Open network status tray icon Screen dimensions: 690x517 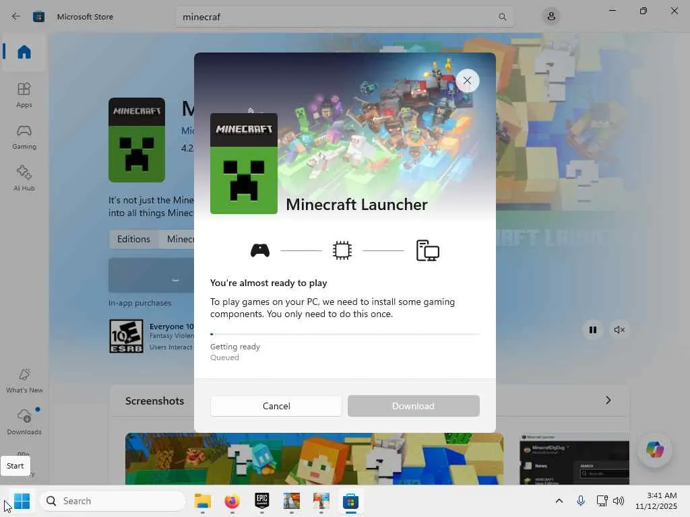click(x=602, y=501)
